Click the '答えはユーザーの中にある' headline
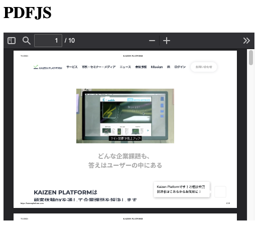 pos(125,165)
